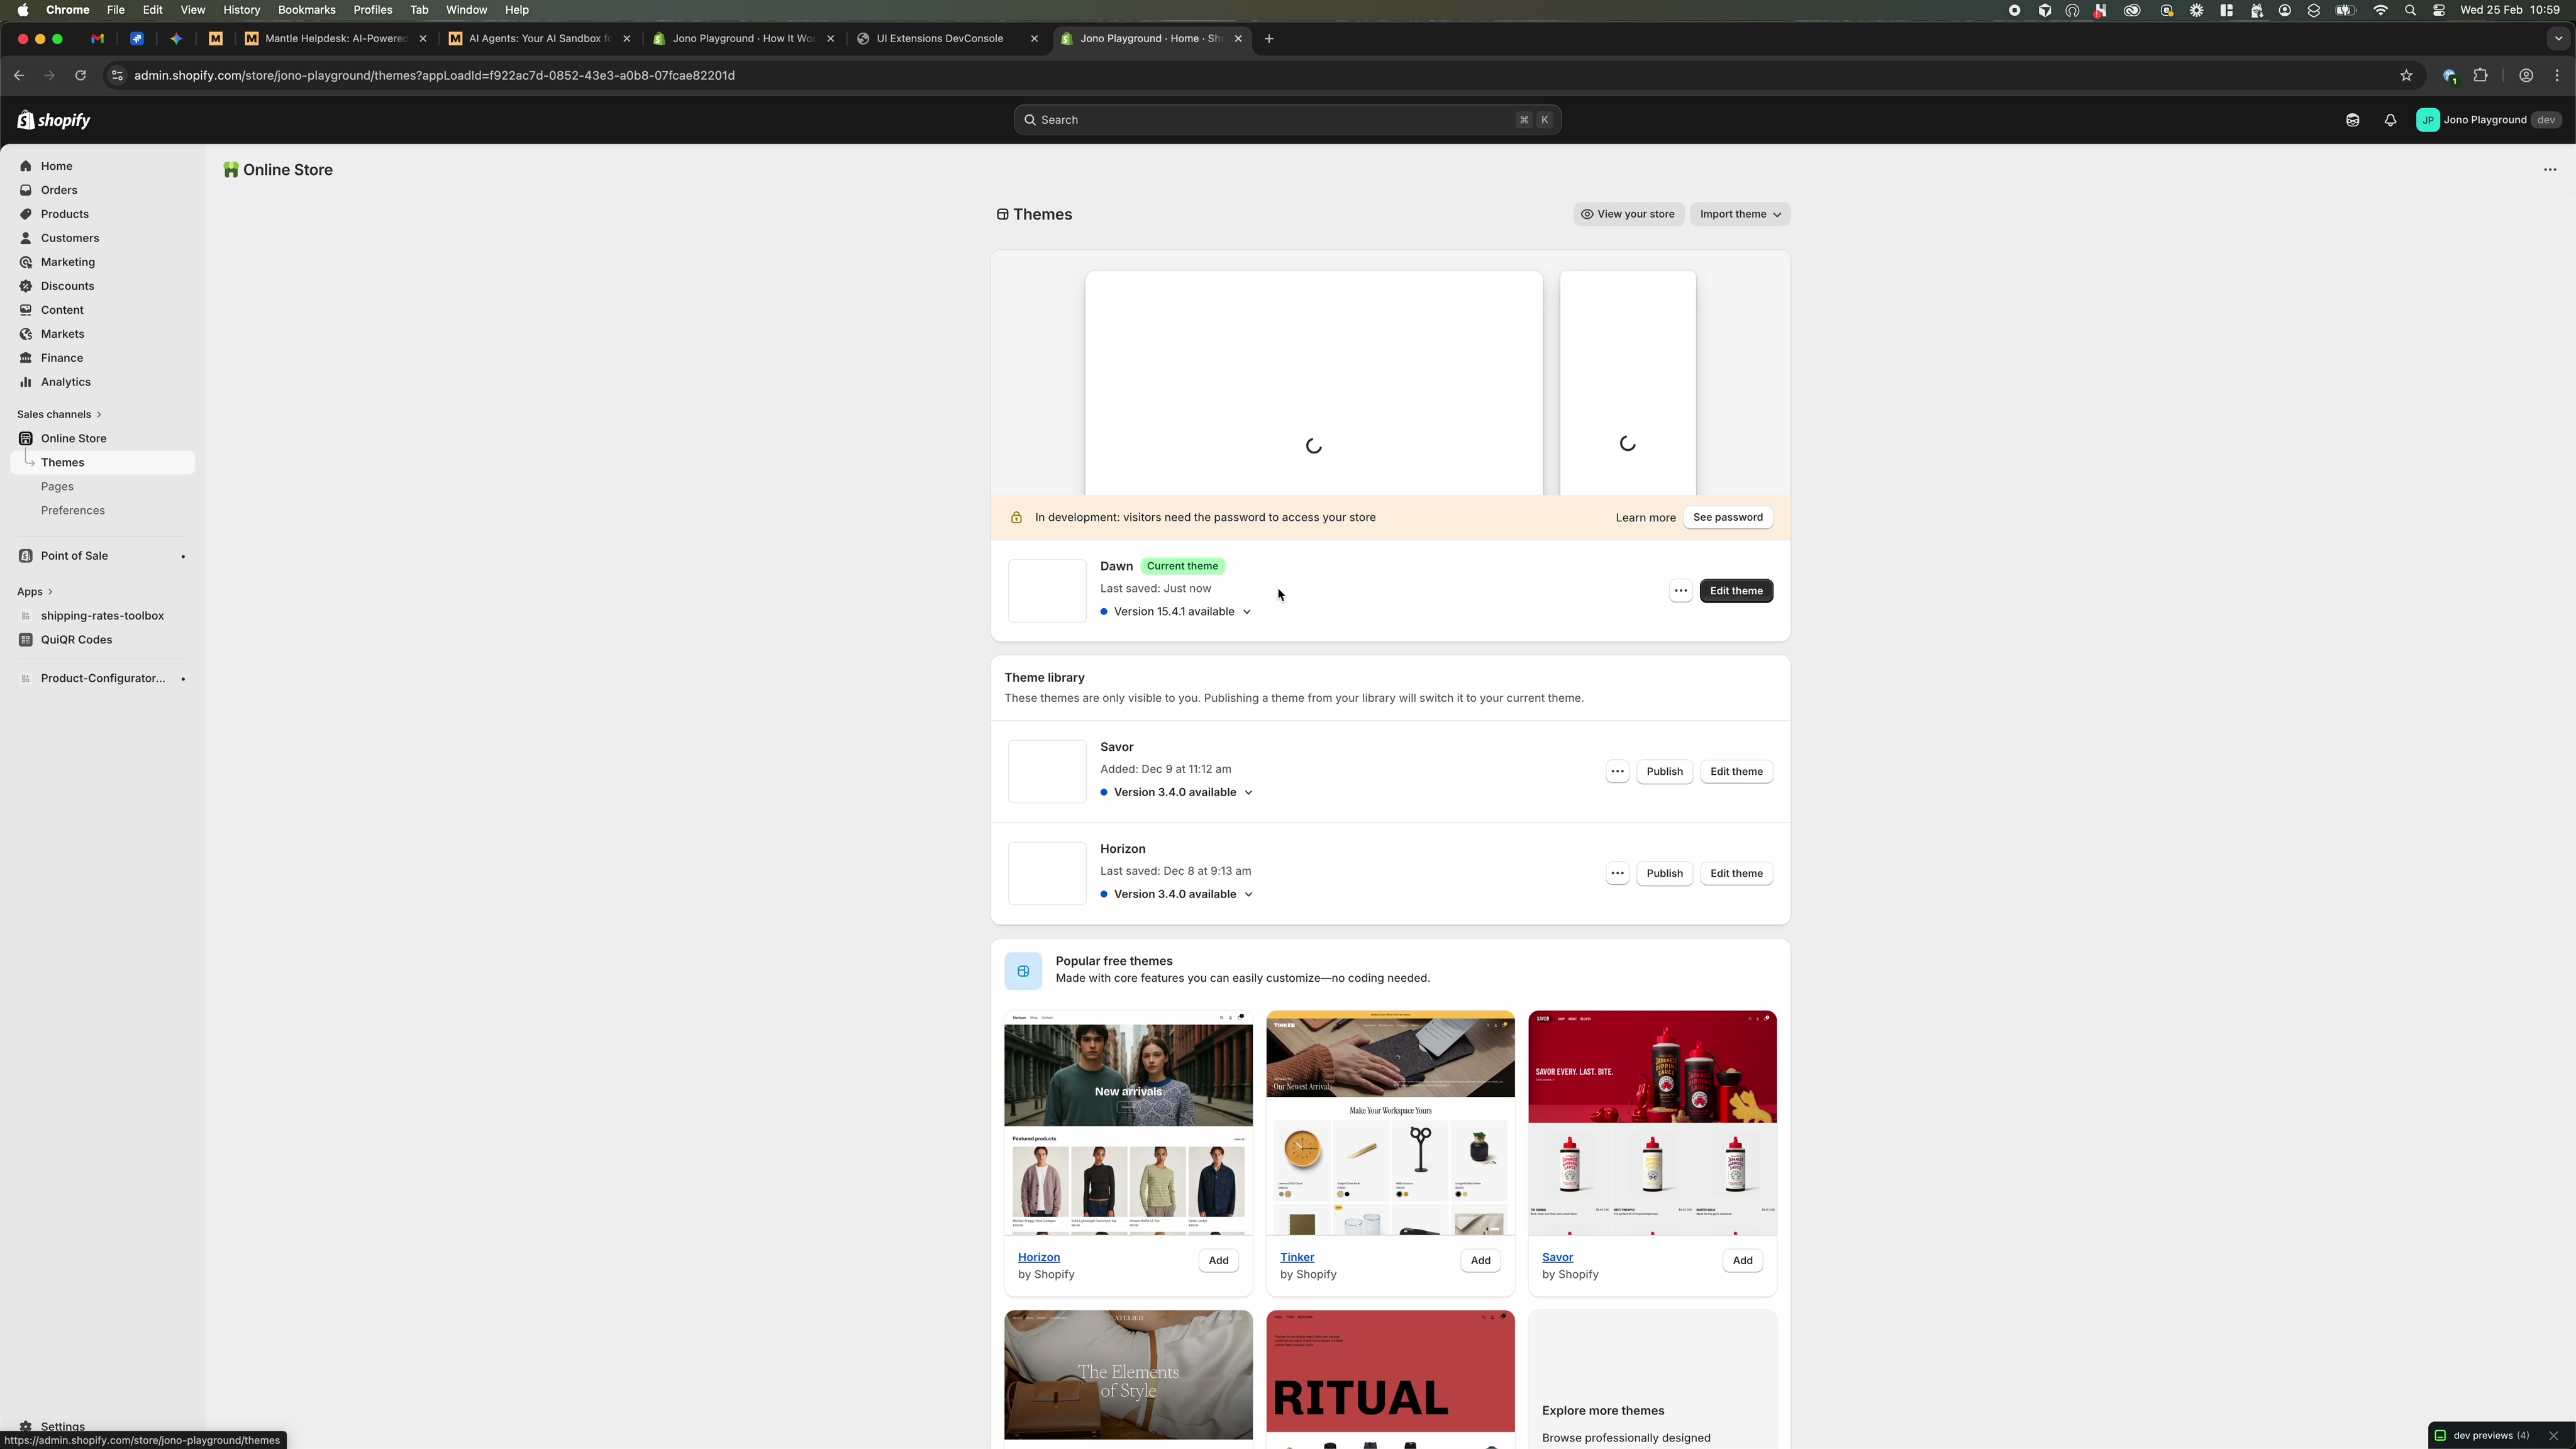Click the Shopify logo
Screen dimensions: 2576x1449
point(52,119)
